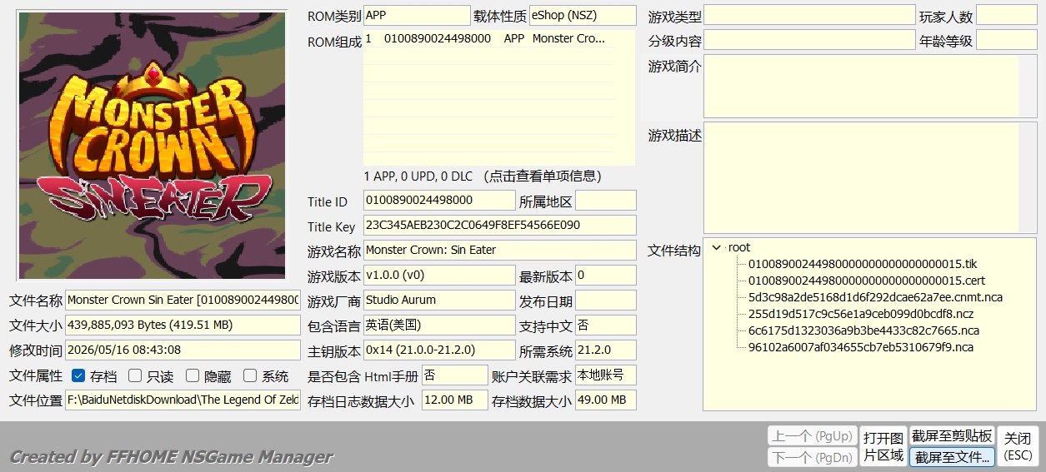Click 截屏至剪贴板 to copy screenshot

(952, 435)
